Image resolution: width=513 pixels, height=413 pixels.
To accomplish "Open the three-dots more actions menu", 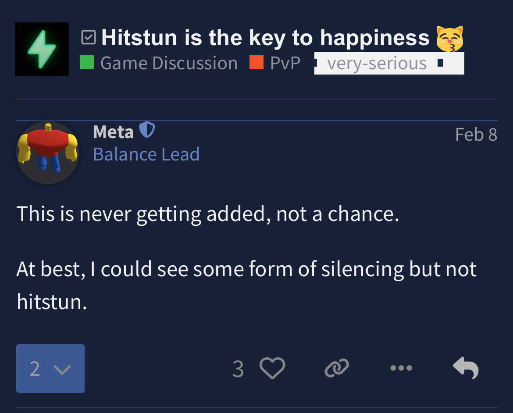I will (x=401, y=368).
